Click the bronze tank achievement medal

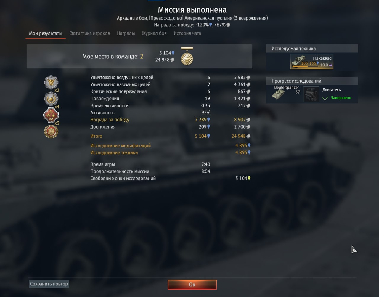(51, 131)
